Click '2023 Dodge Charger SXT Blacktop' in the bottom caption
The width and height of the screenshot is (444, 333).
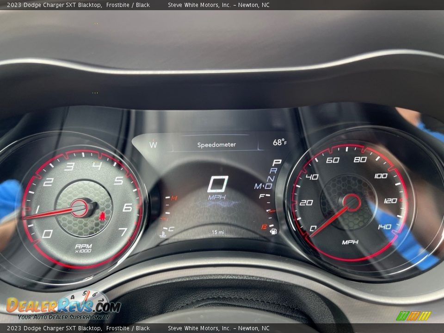pos(55,328)
